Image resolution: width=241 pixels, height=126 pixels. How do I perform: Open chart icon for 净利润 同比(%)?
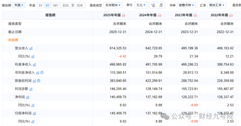pos(33,105)
